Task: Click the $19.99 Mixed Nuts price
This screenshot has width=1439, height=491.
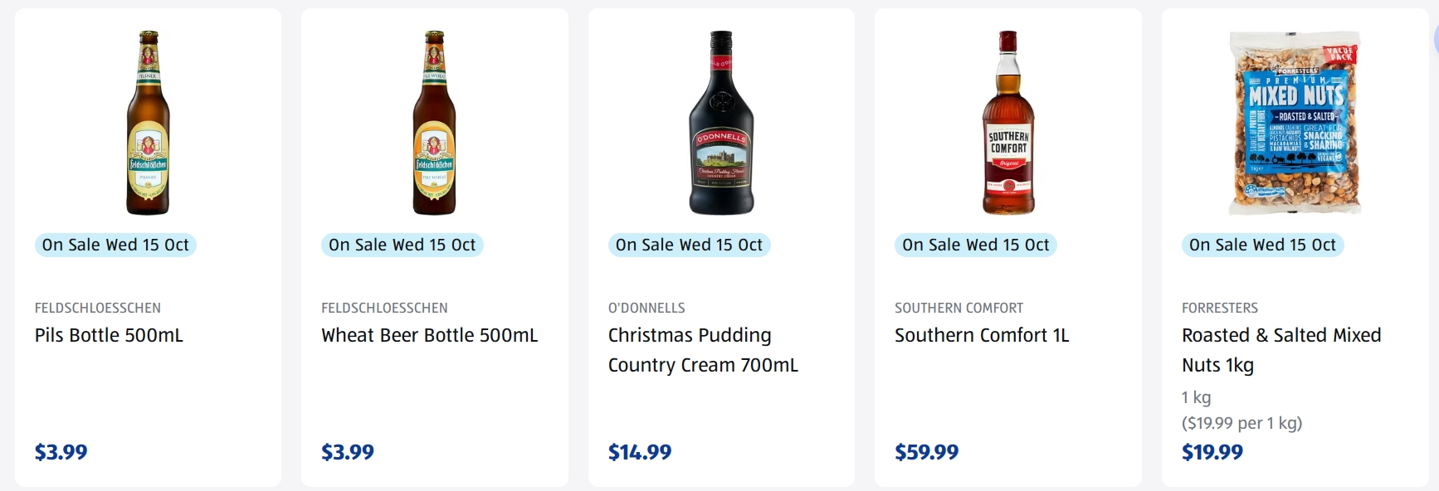Action: point(1212,452)
